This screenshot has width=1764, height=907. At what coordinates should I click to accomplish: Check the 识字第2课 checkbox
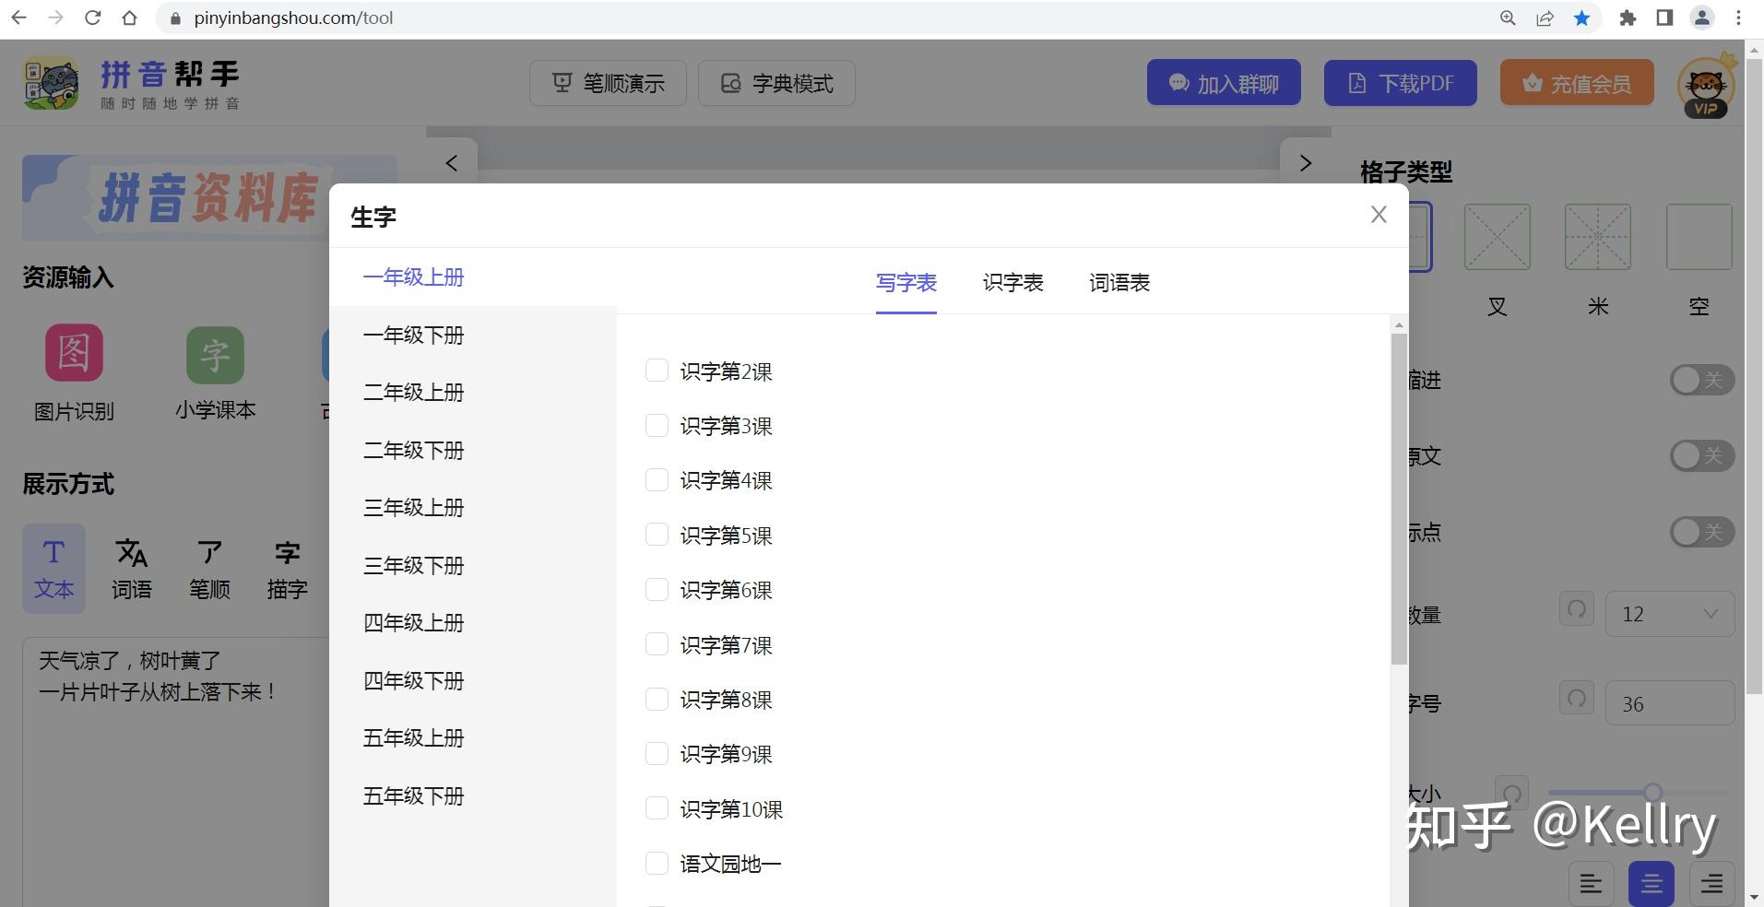click(x=657, y=371)
